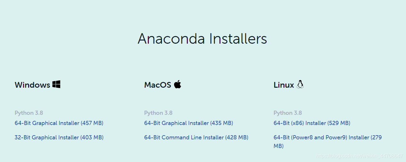
Task: Click "(428 MB)" in the Command Line Installer link
Action: pos(237,137)
